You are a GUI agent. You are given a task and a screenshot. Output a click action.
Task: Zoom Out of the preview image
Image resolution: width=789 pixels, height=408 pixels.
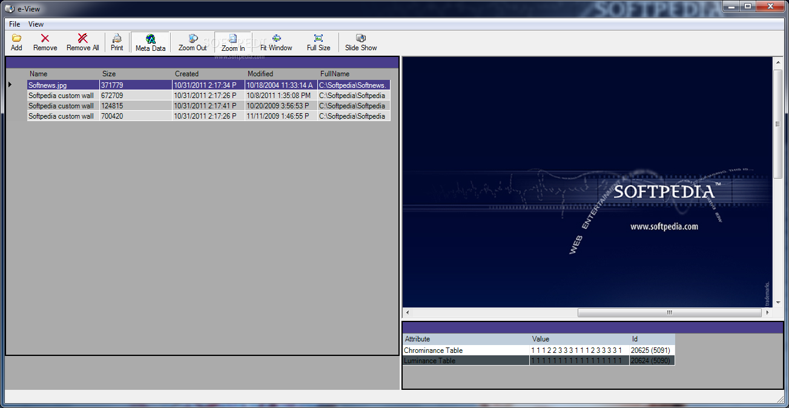(193, 42)
